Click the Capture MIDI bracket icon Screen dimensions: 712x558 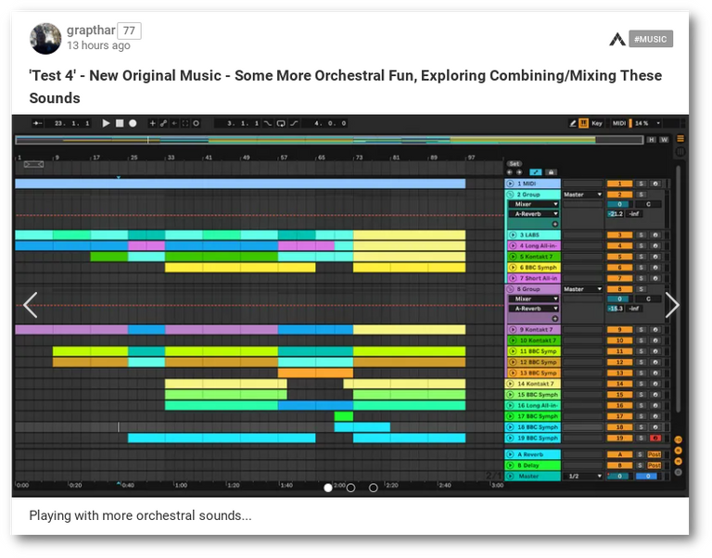[x=184, y=123]
